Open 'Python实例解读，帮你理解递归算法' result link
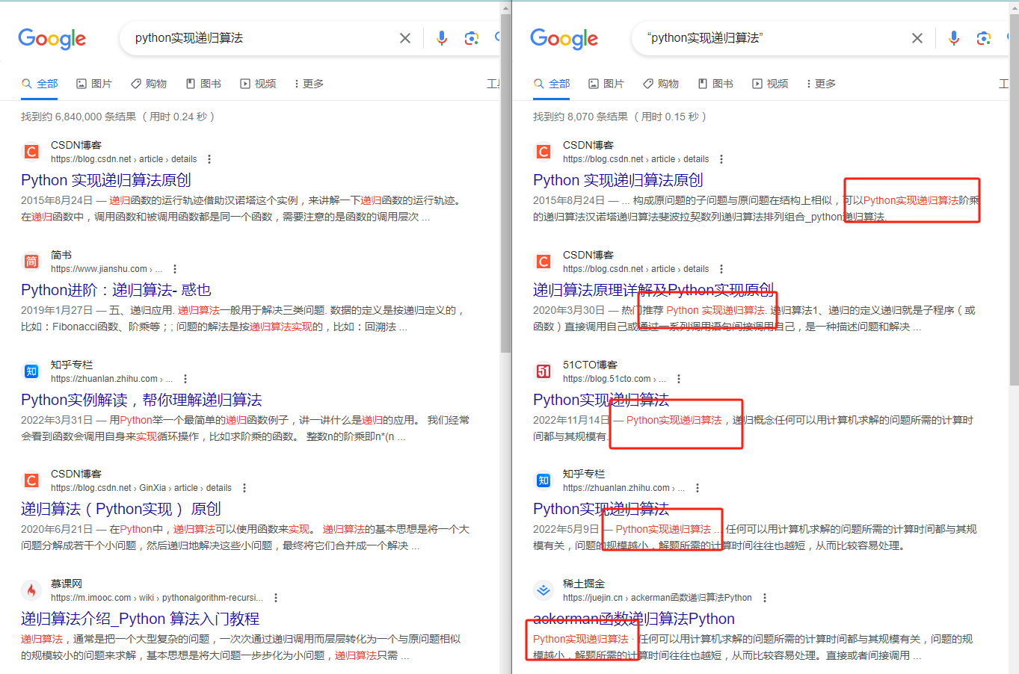This screenshot has width=1019, height=674. (x=141, y=400)
